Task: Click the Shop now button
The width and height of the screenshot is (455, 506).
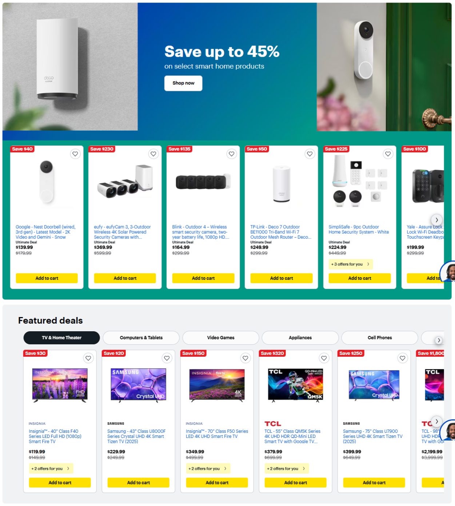Action: tap(183, 83)
